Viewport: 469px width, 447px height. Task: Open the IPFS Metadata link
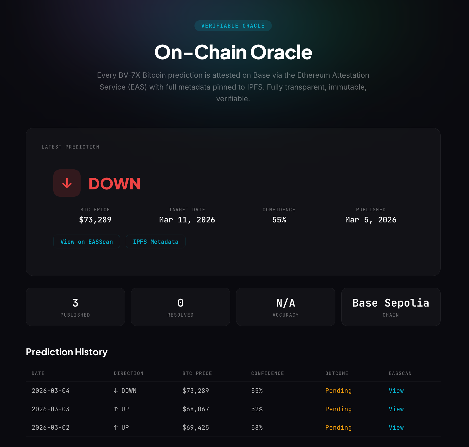(x=156, y=241)
